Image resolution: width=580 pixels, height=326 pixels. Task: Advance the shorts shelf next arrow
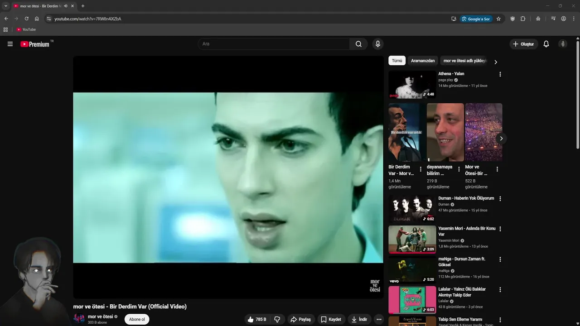[501, 139]
